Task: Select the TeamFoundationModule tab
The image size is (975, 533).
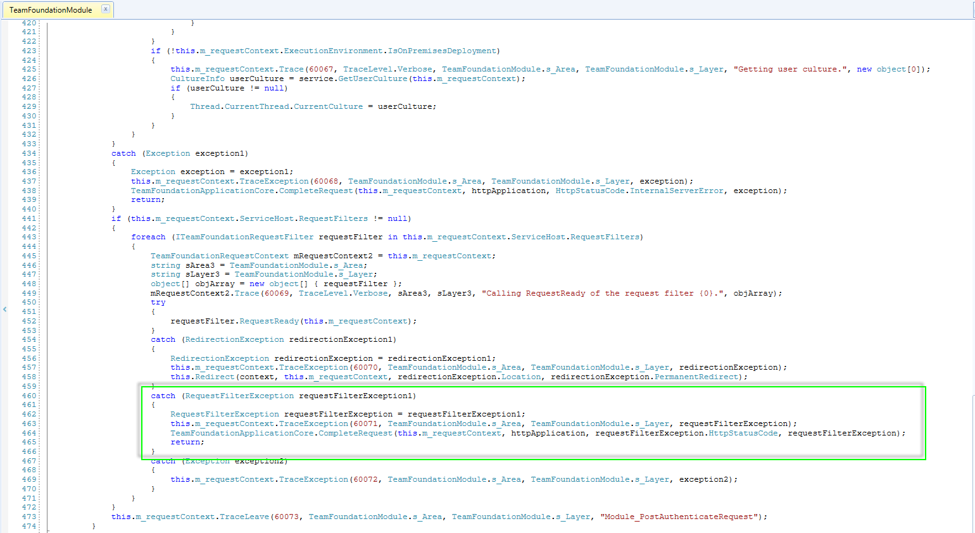Action: point(51,10)
